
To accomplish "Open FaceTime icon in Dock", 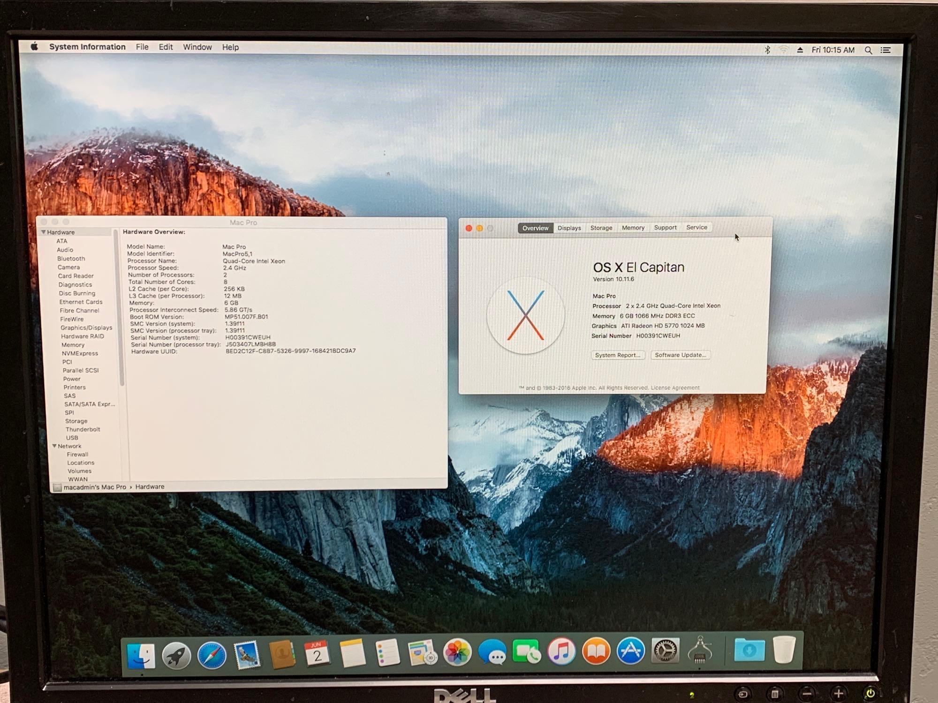I will (527, 651).
